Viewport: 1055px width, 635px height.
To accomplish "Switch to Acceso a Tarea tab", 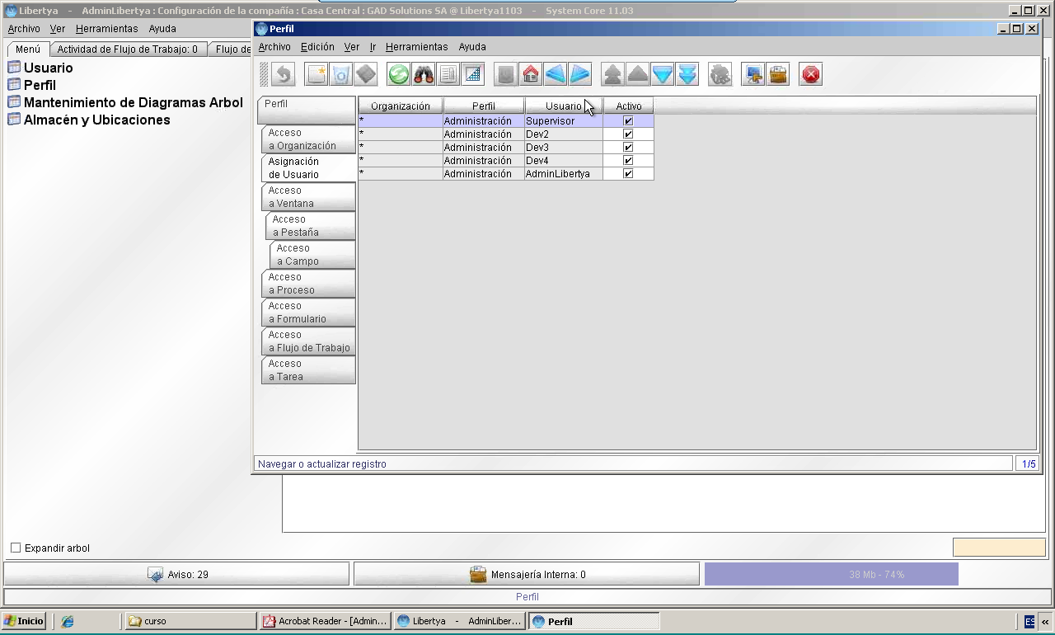I will click(x=308, y=369).
